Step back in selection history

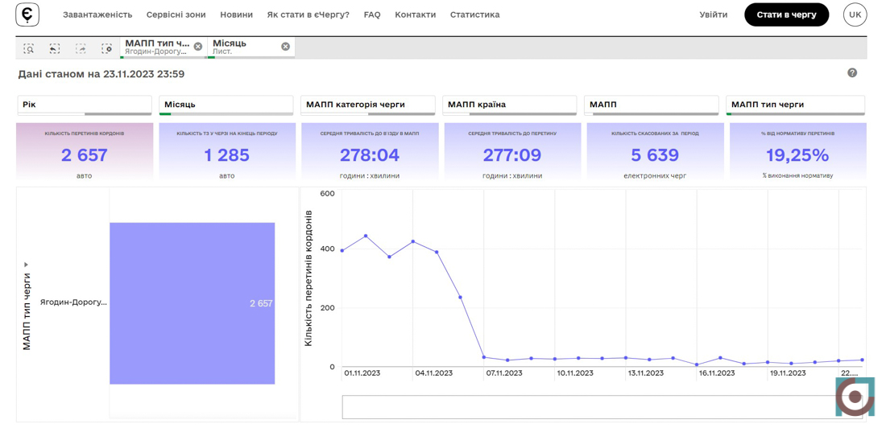pyautogui.click(x=55, y=48)
